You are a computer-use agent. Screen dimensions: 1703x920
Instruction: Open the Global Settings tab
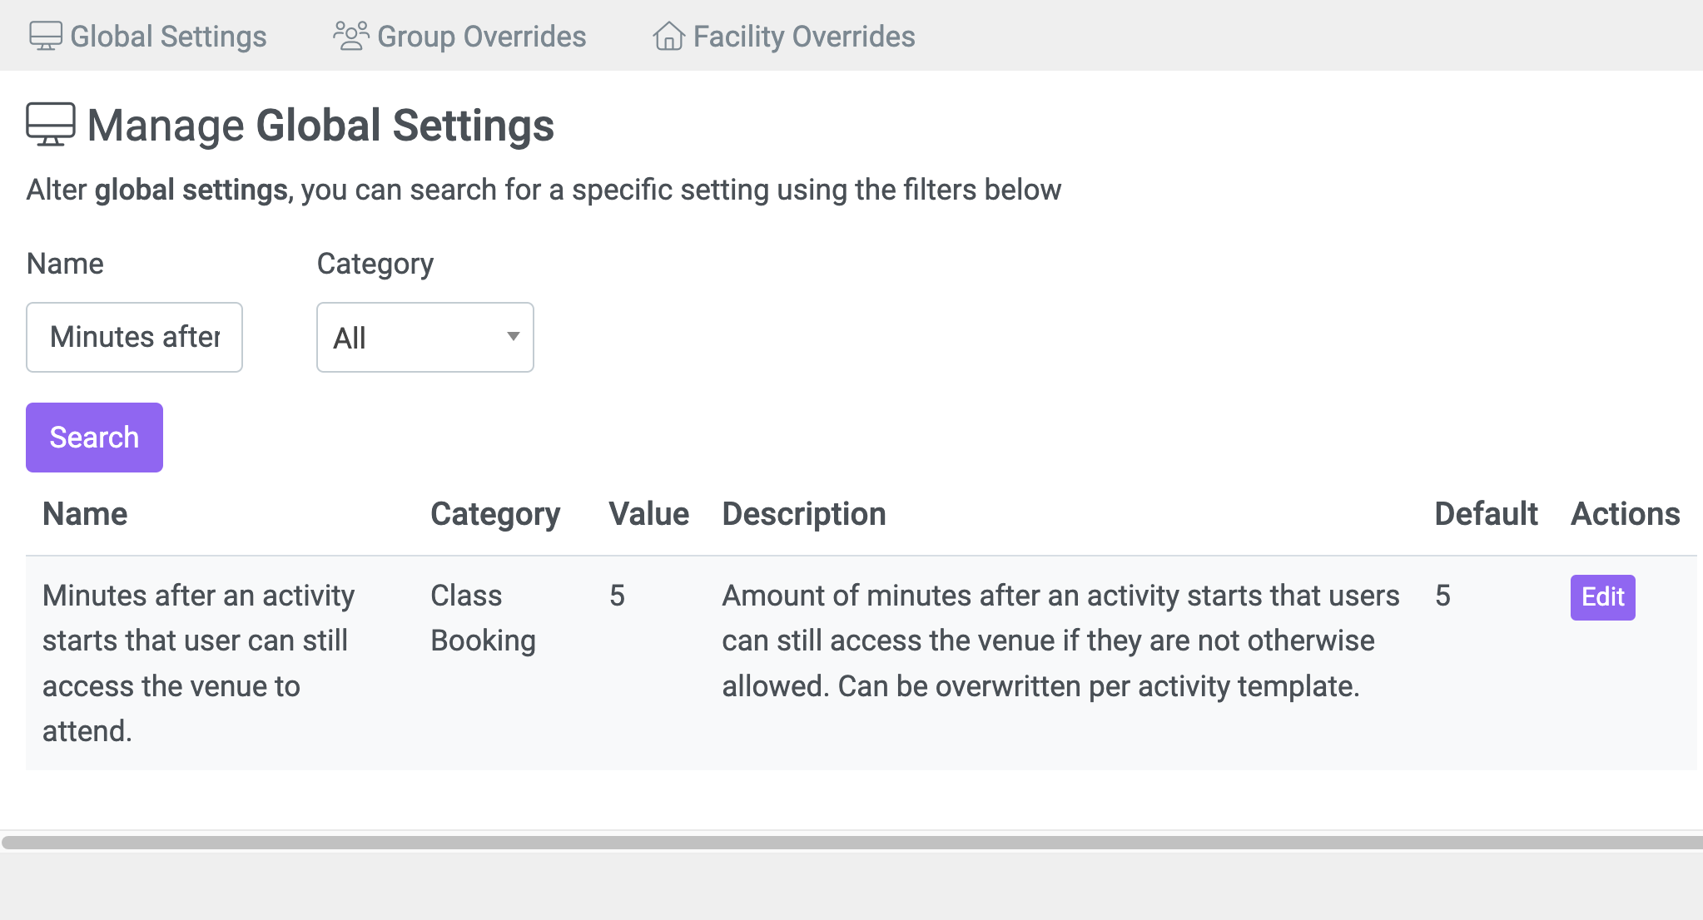(x=167, y=37)
